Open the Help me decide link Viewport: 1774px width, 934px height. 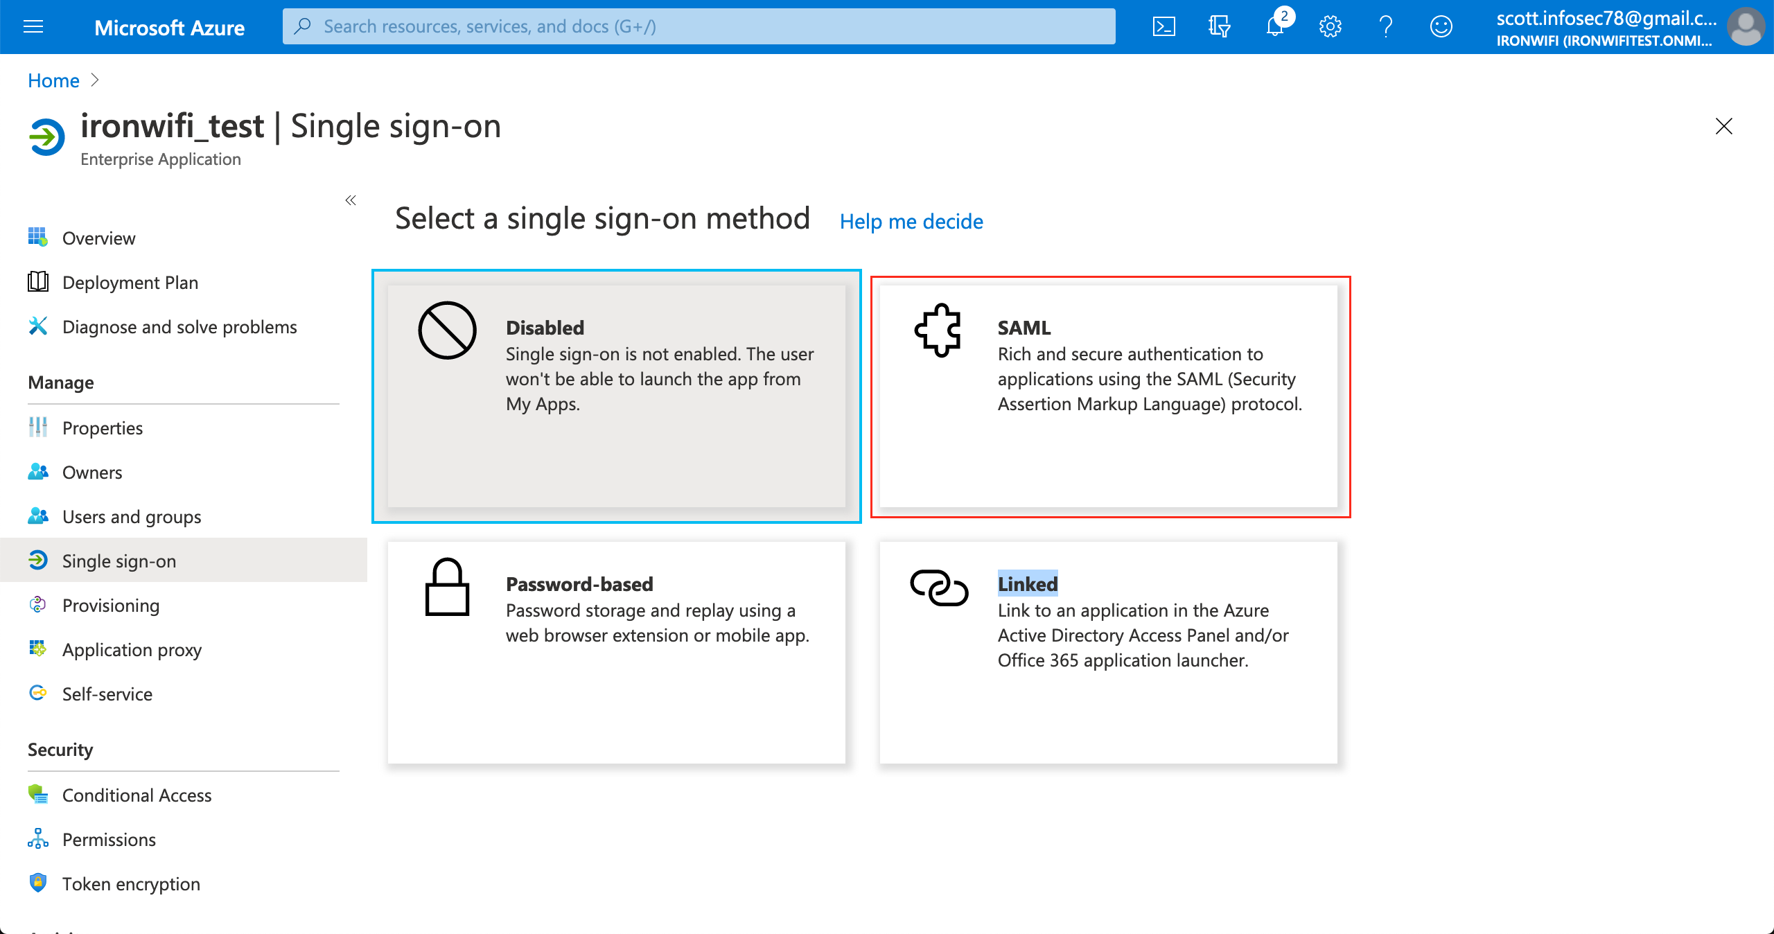tap(911, 221)
